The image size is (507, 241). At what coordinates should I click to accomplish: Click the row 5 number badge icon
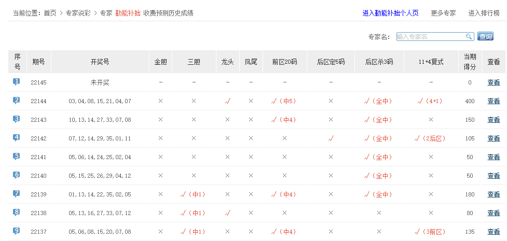(17, 157)
